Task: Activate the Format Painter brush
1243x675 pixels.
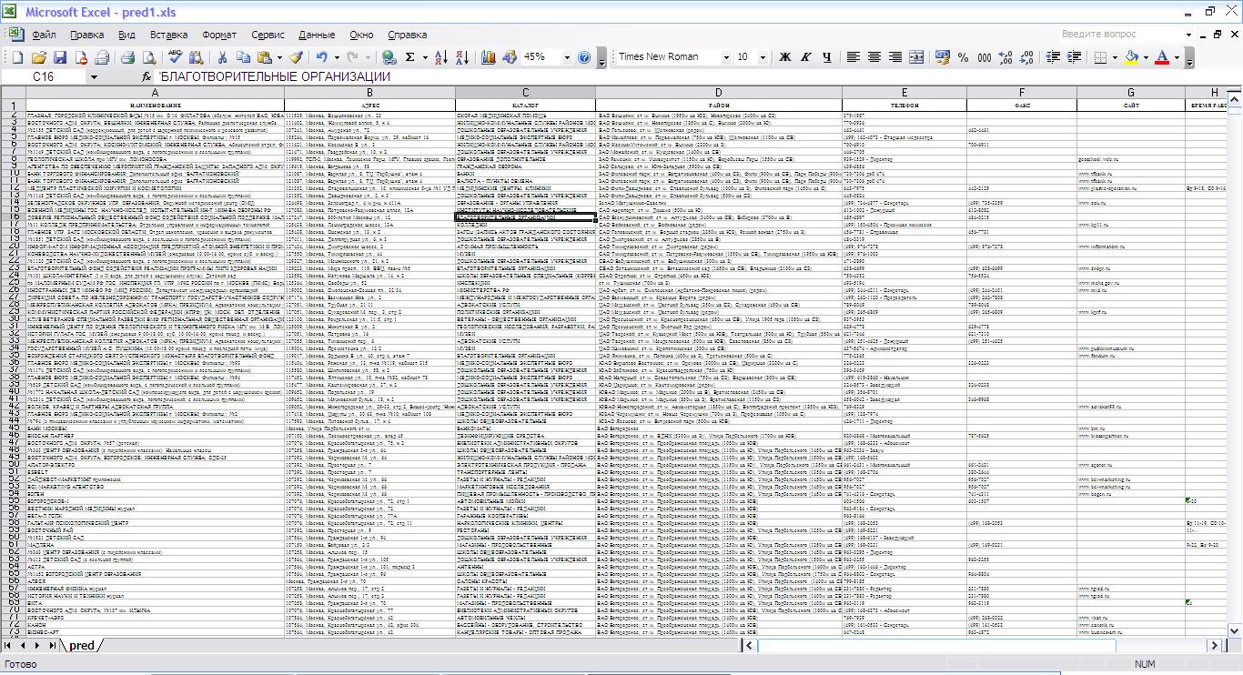Action: click(x=296, y=56)
